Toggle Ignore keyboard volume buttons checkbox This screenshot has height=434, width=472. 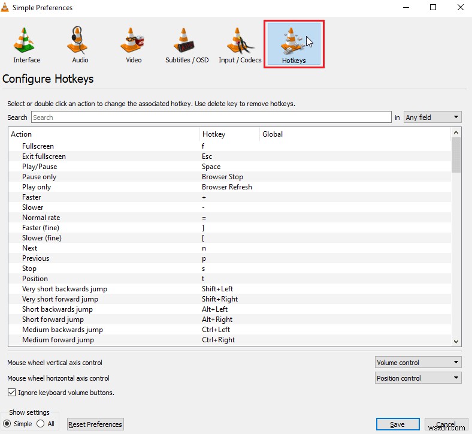pos(11,393)
